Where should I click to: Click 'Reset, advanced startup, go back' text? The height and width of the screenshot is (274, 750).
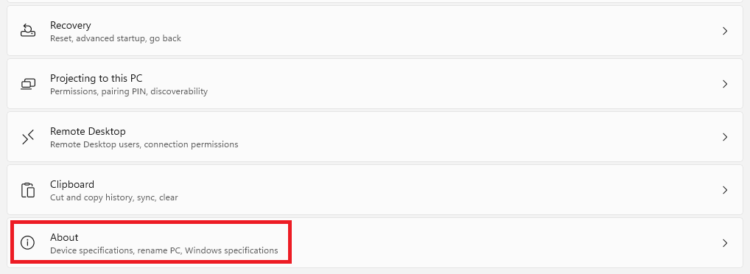[x=115, y=38]
